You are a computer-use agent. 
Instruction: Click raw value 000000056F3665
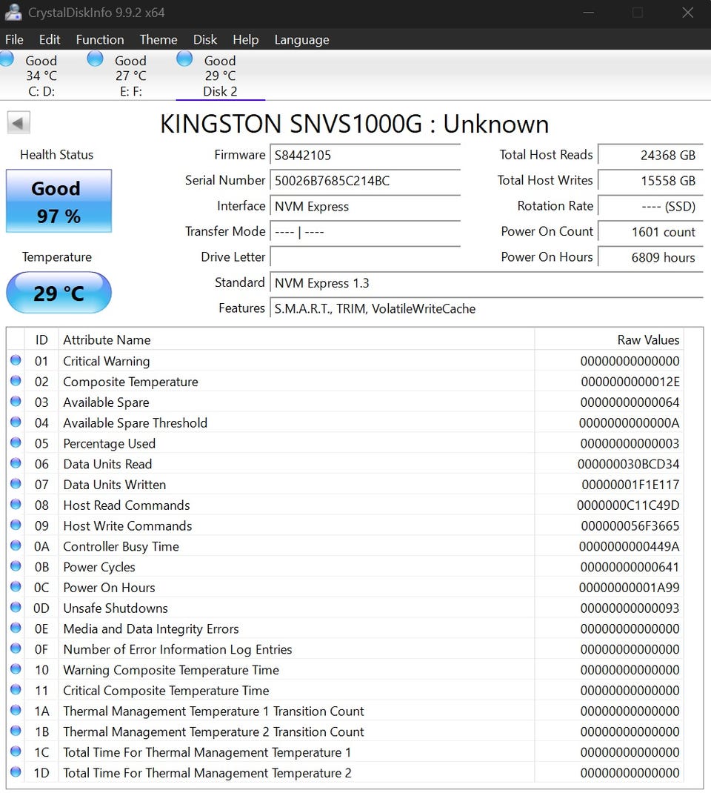(630, 526)
